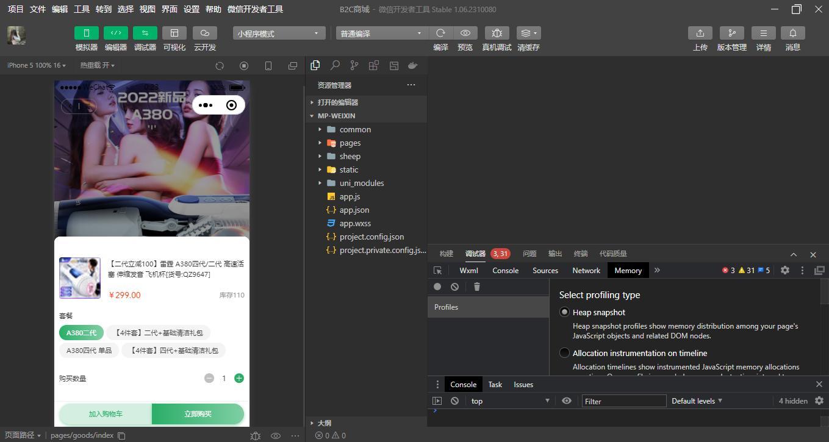Toggle the 编辑器 editor panel button
The height and width of the screenshot is (442, 829).
click(x=116, y=33)
